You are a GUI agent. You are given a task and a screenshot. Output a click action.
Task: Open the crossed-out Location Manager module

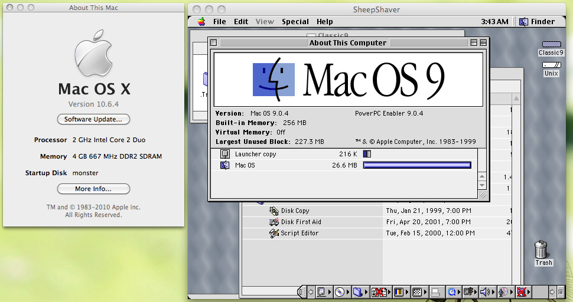click(381, 292)
